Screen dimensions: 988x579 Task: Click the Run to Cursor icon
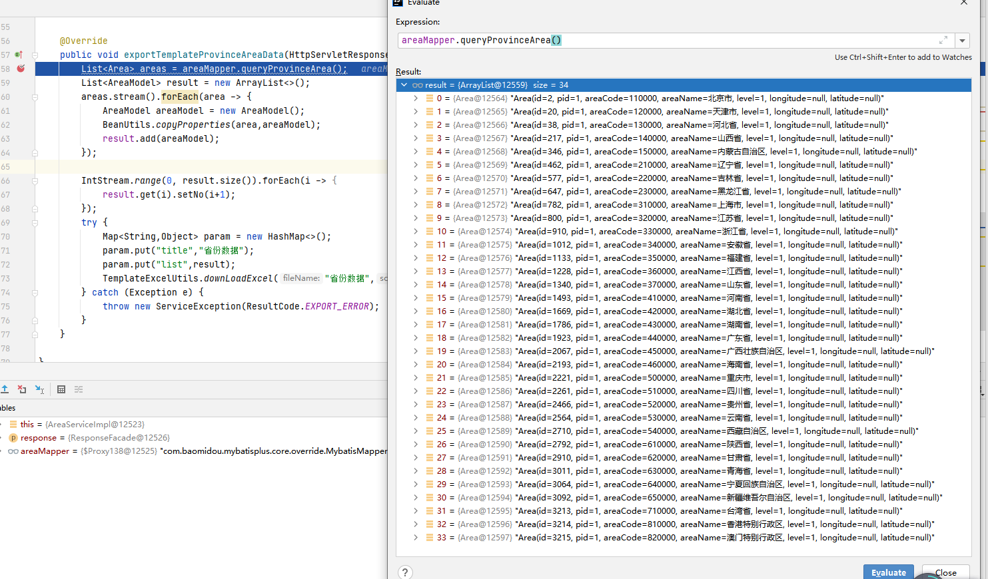(x=39, y=389)
